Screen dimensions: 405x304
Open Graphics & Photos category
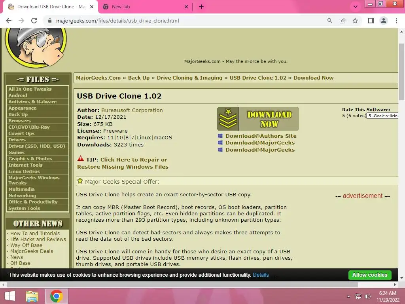[x=30, y=159]
